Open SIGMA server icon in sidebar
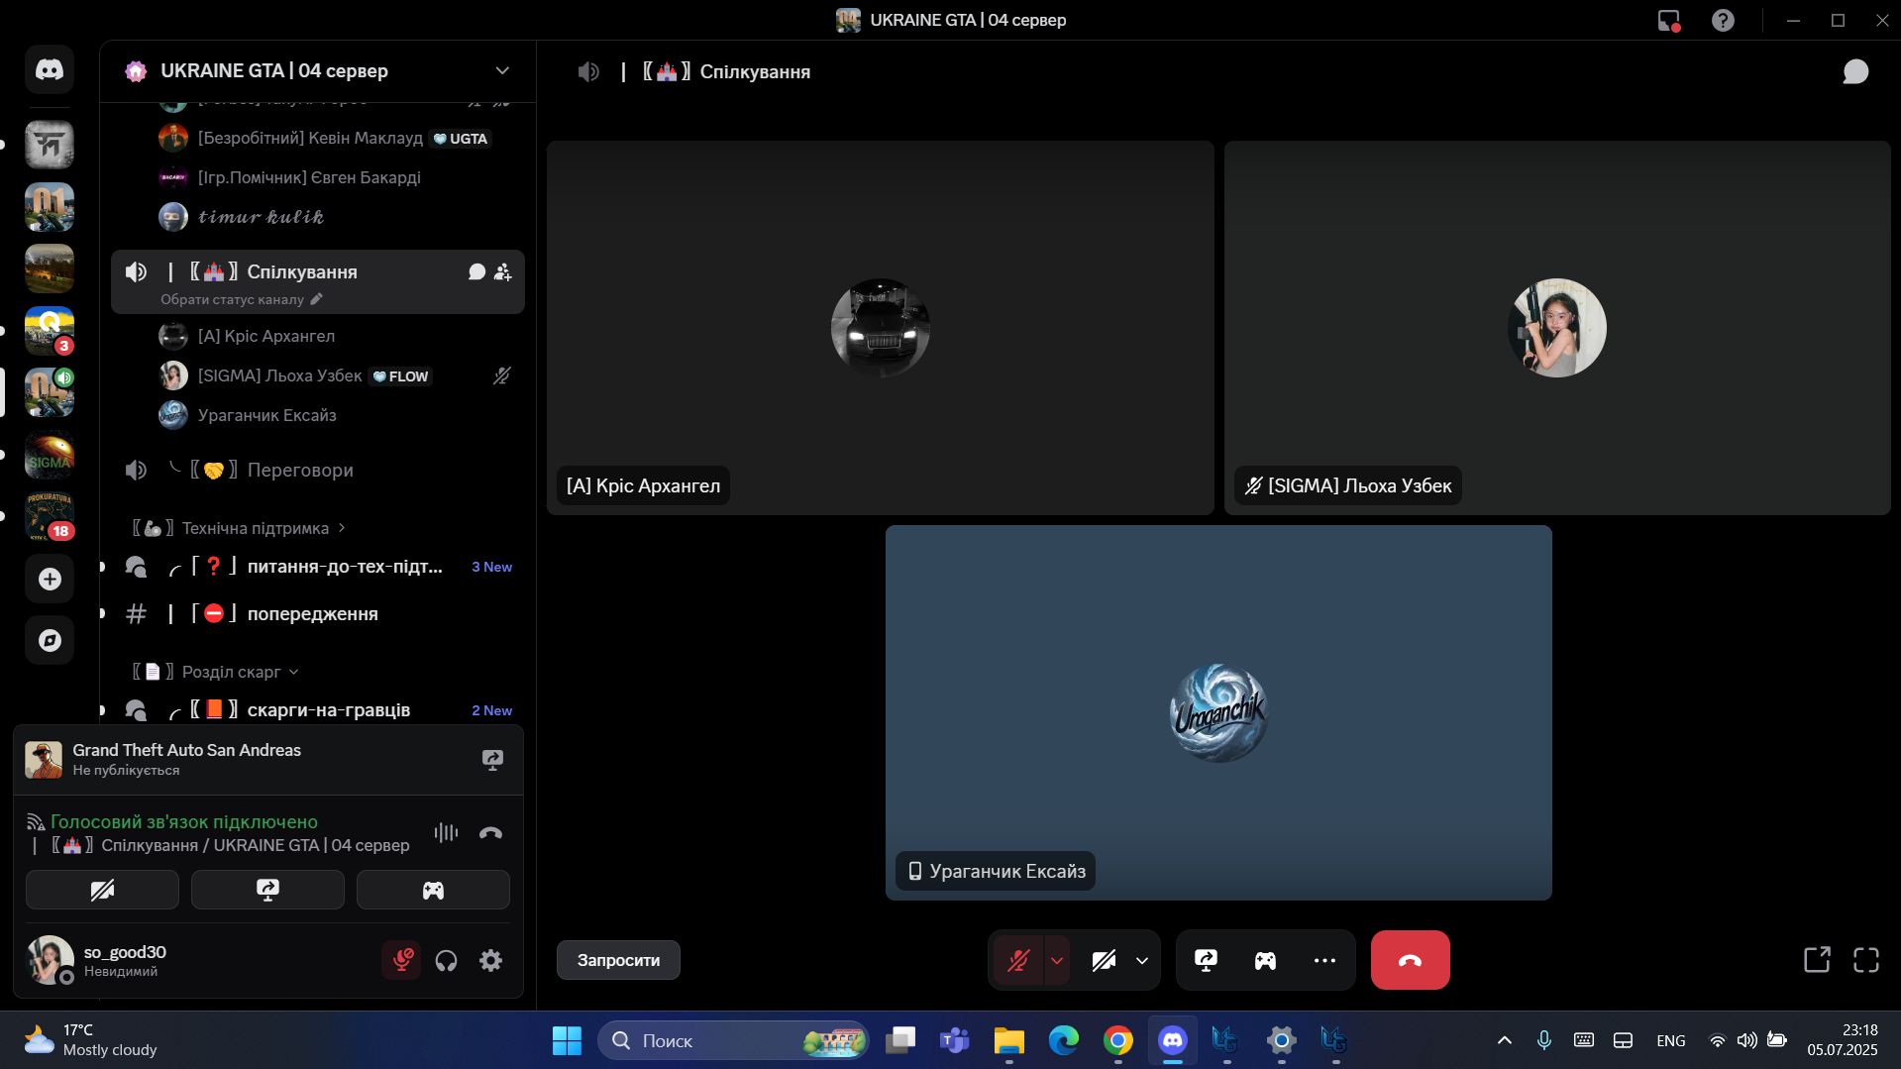 pos(50,456)
